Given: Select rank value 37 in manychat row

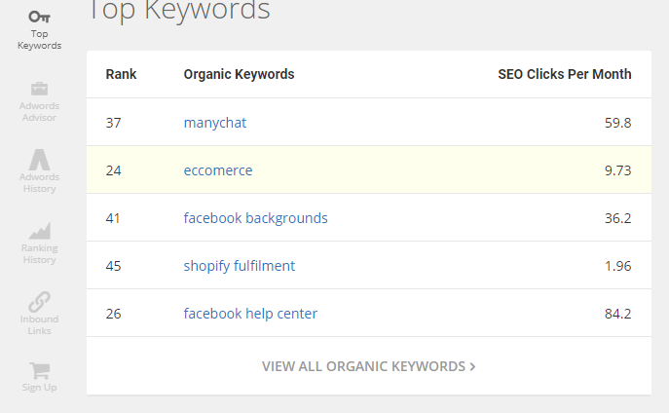Looking at the screenshot, I should (x=114, y=123).
